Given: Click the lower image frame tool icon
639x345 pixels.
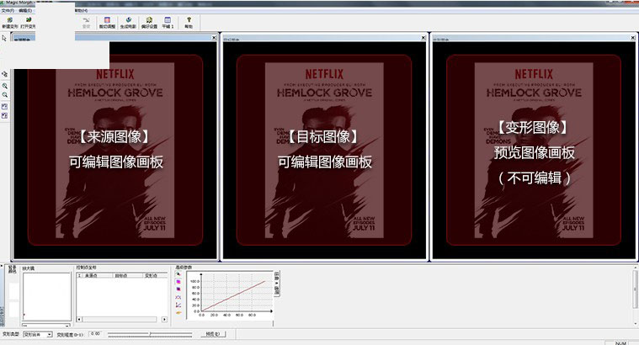Looking at the screenshot, I should click(4, 115).
